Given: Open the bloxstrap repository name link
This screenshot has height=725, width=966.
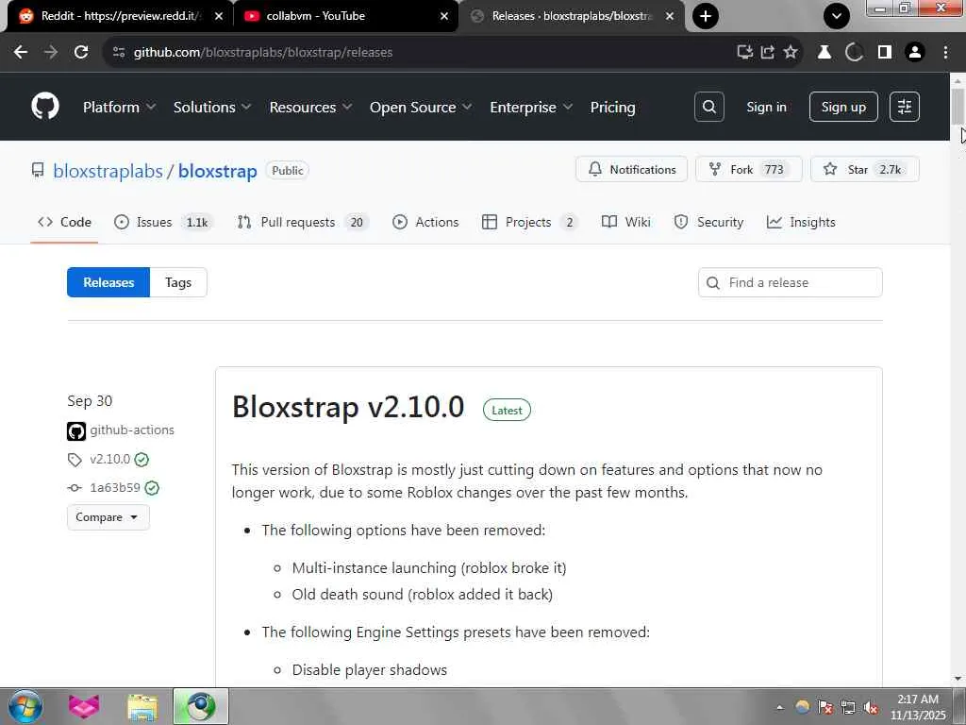Looking at the screenshot, I should [218, 171].
